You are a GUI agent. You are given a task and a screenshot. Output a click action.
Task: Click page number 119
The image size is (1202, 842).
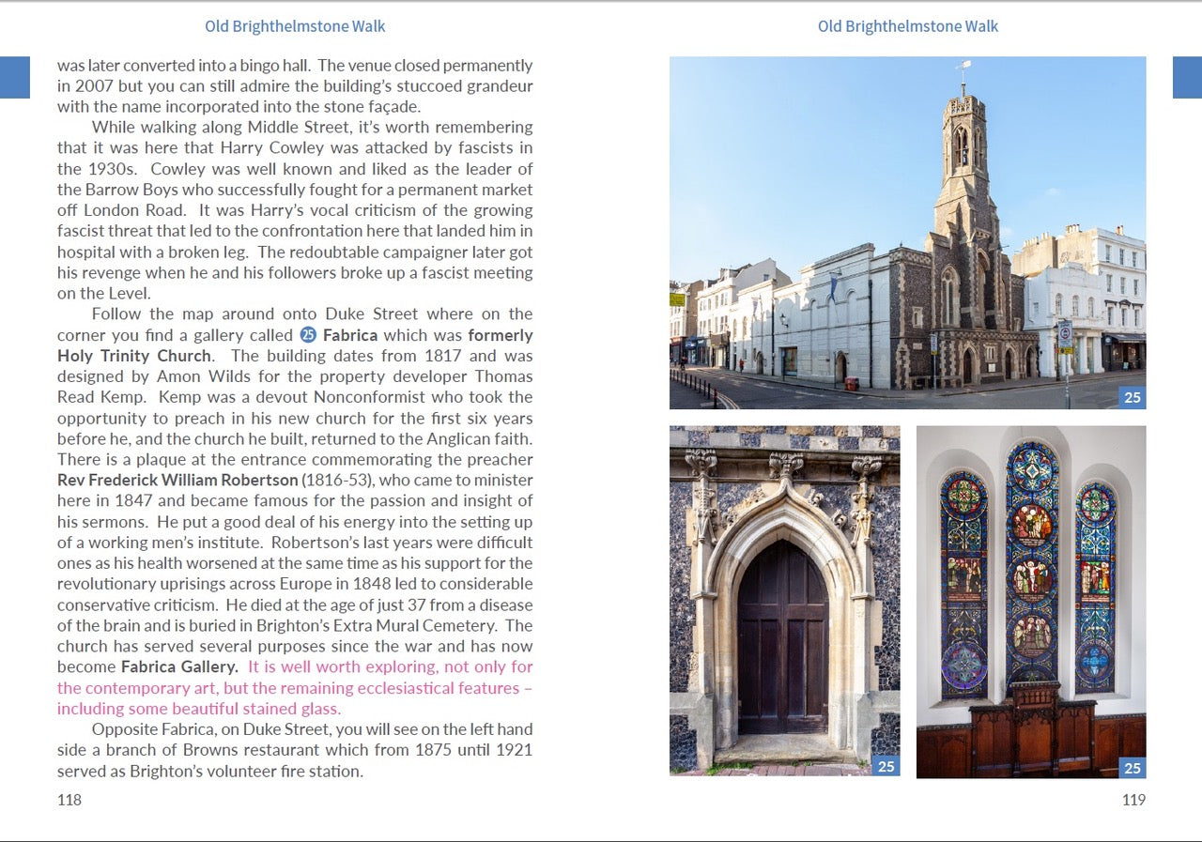point(1133,800)
